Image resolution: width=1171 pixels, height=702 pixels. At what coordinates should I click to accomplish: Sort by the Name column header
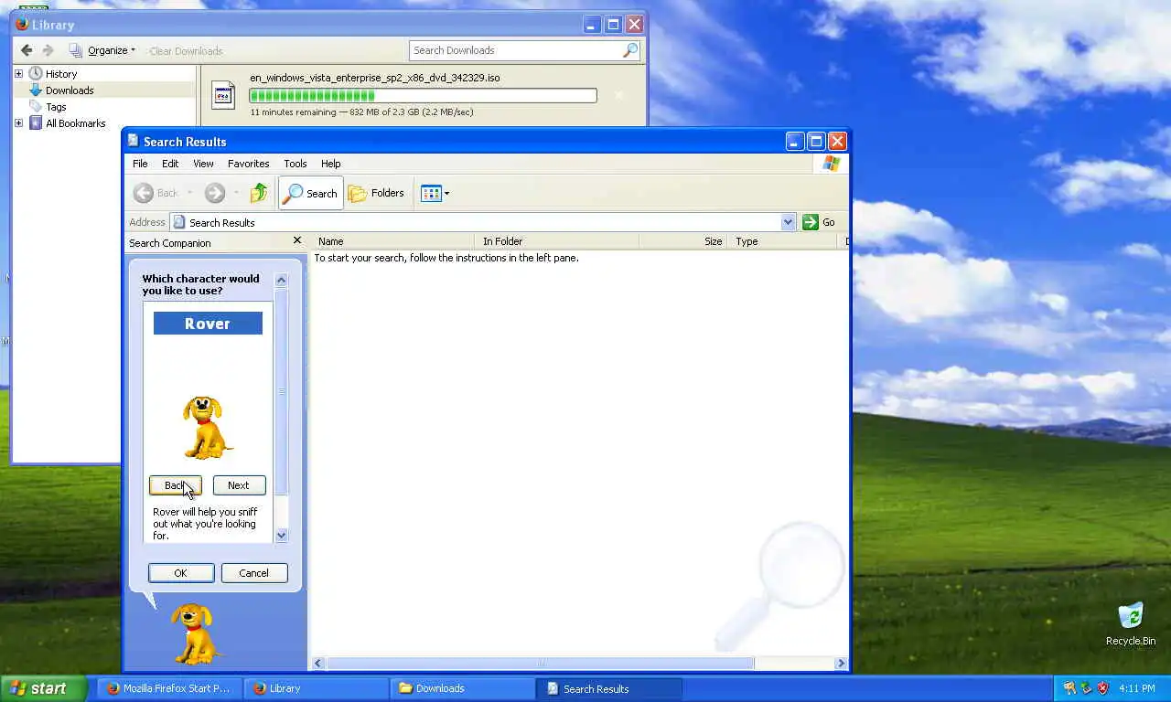(394, 241)
